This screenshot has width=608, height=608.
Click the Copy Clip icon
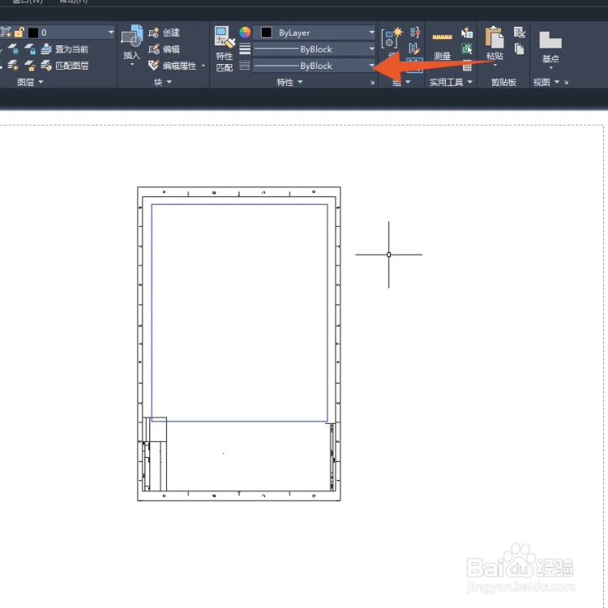(x=519, y=49)
